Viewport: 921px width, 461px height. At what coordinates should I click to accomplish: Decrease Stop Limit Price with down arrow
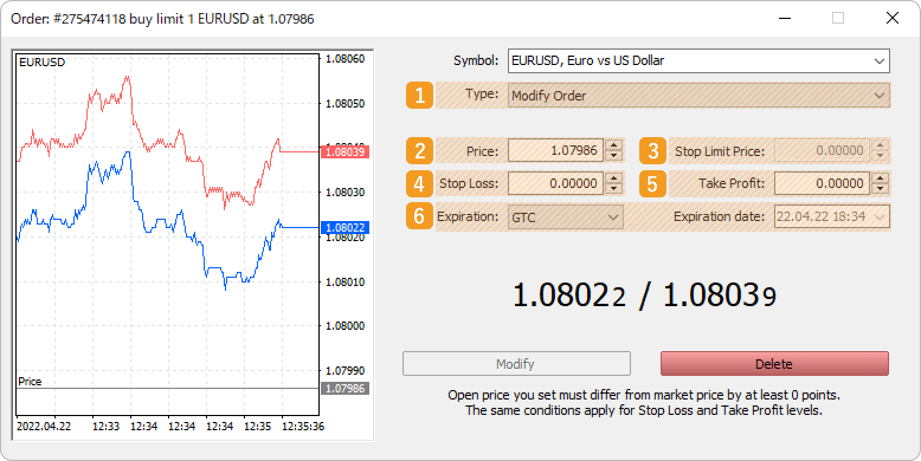tap(881, 156)
